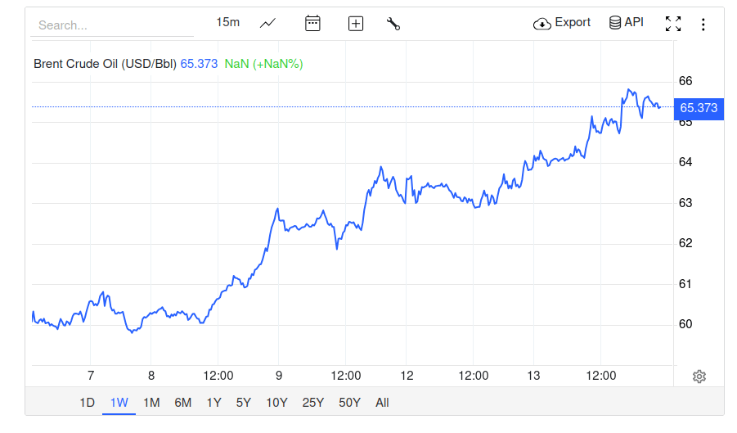Choose the 1Y time range

213,402
